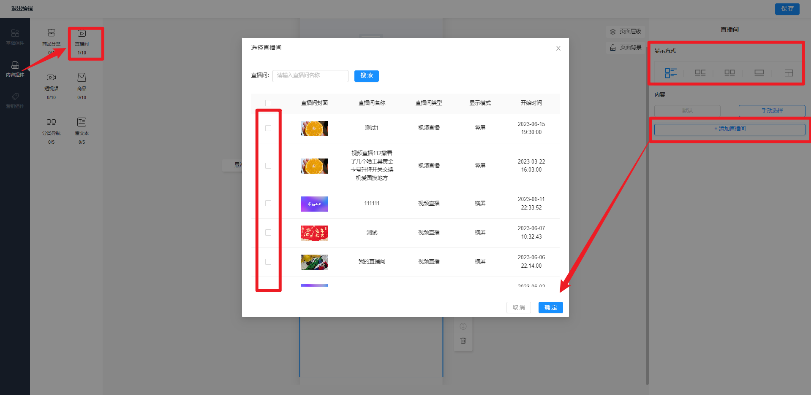
Task: Tick the checkbox for live room 111111
Action: tap(268, 203)
